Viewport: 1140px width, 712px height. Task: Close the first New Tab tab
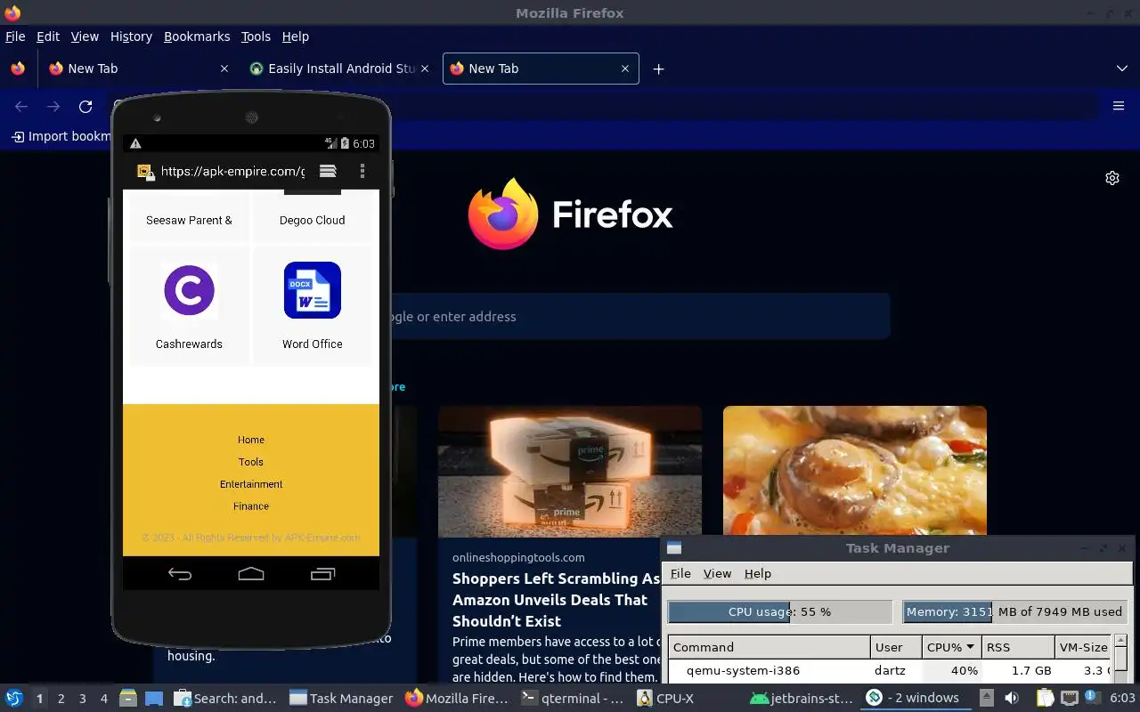point(224,69)
